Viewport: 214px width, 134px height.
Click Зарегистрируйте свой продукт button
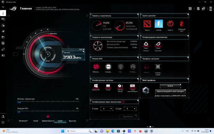coord(170,91)
